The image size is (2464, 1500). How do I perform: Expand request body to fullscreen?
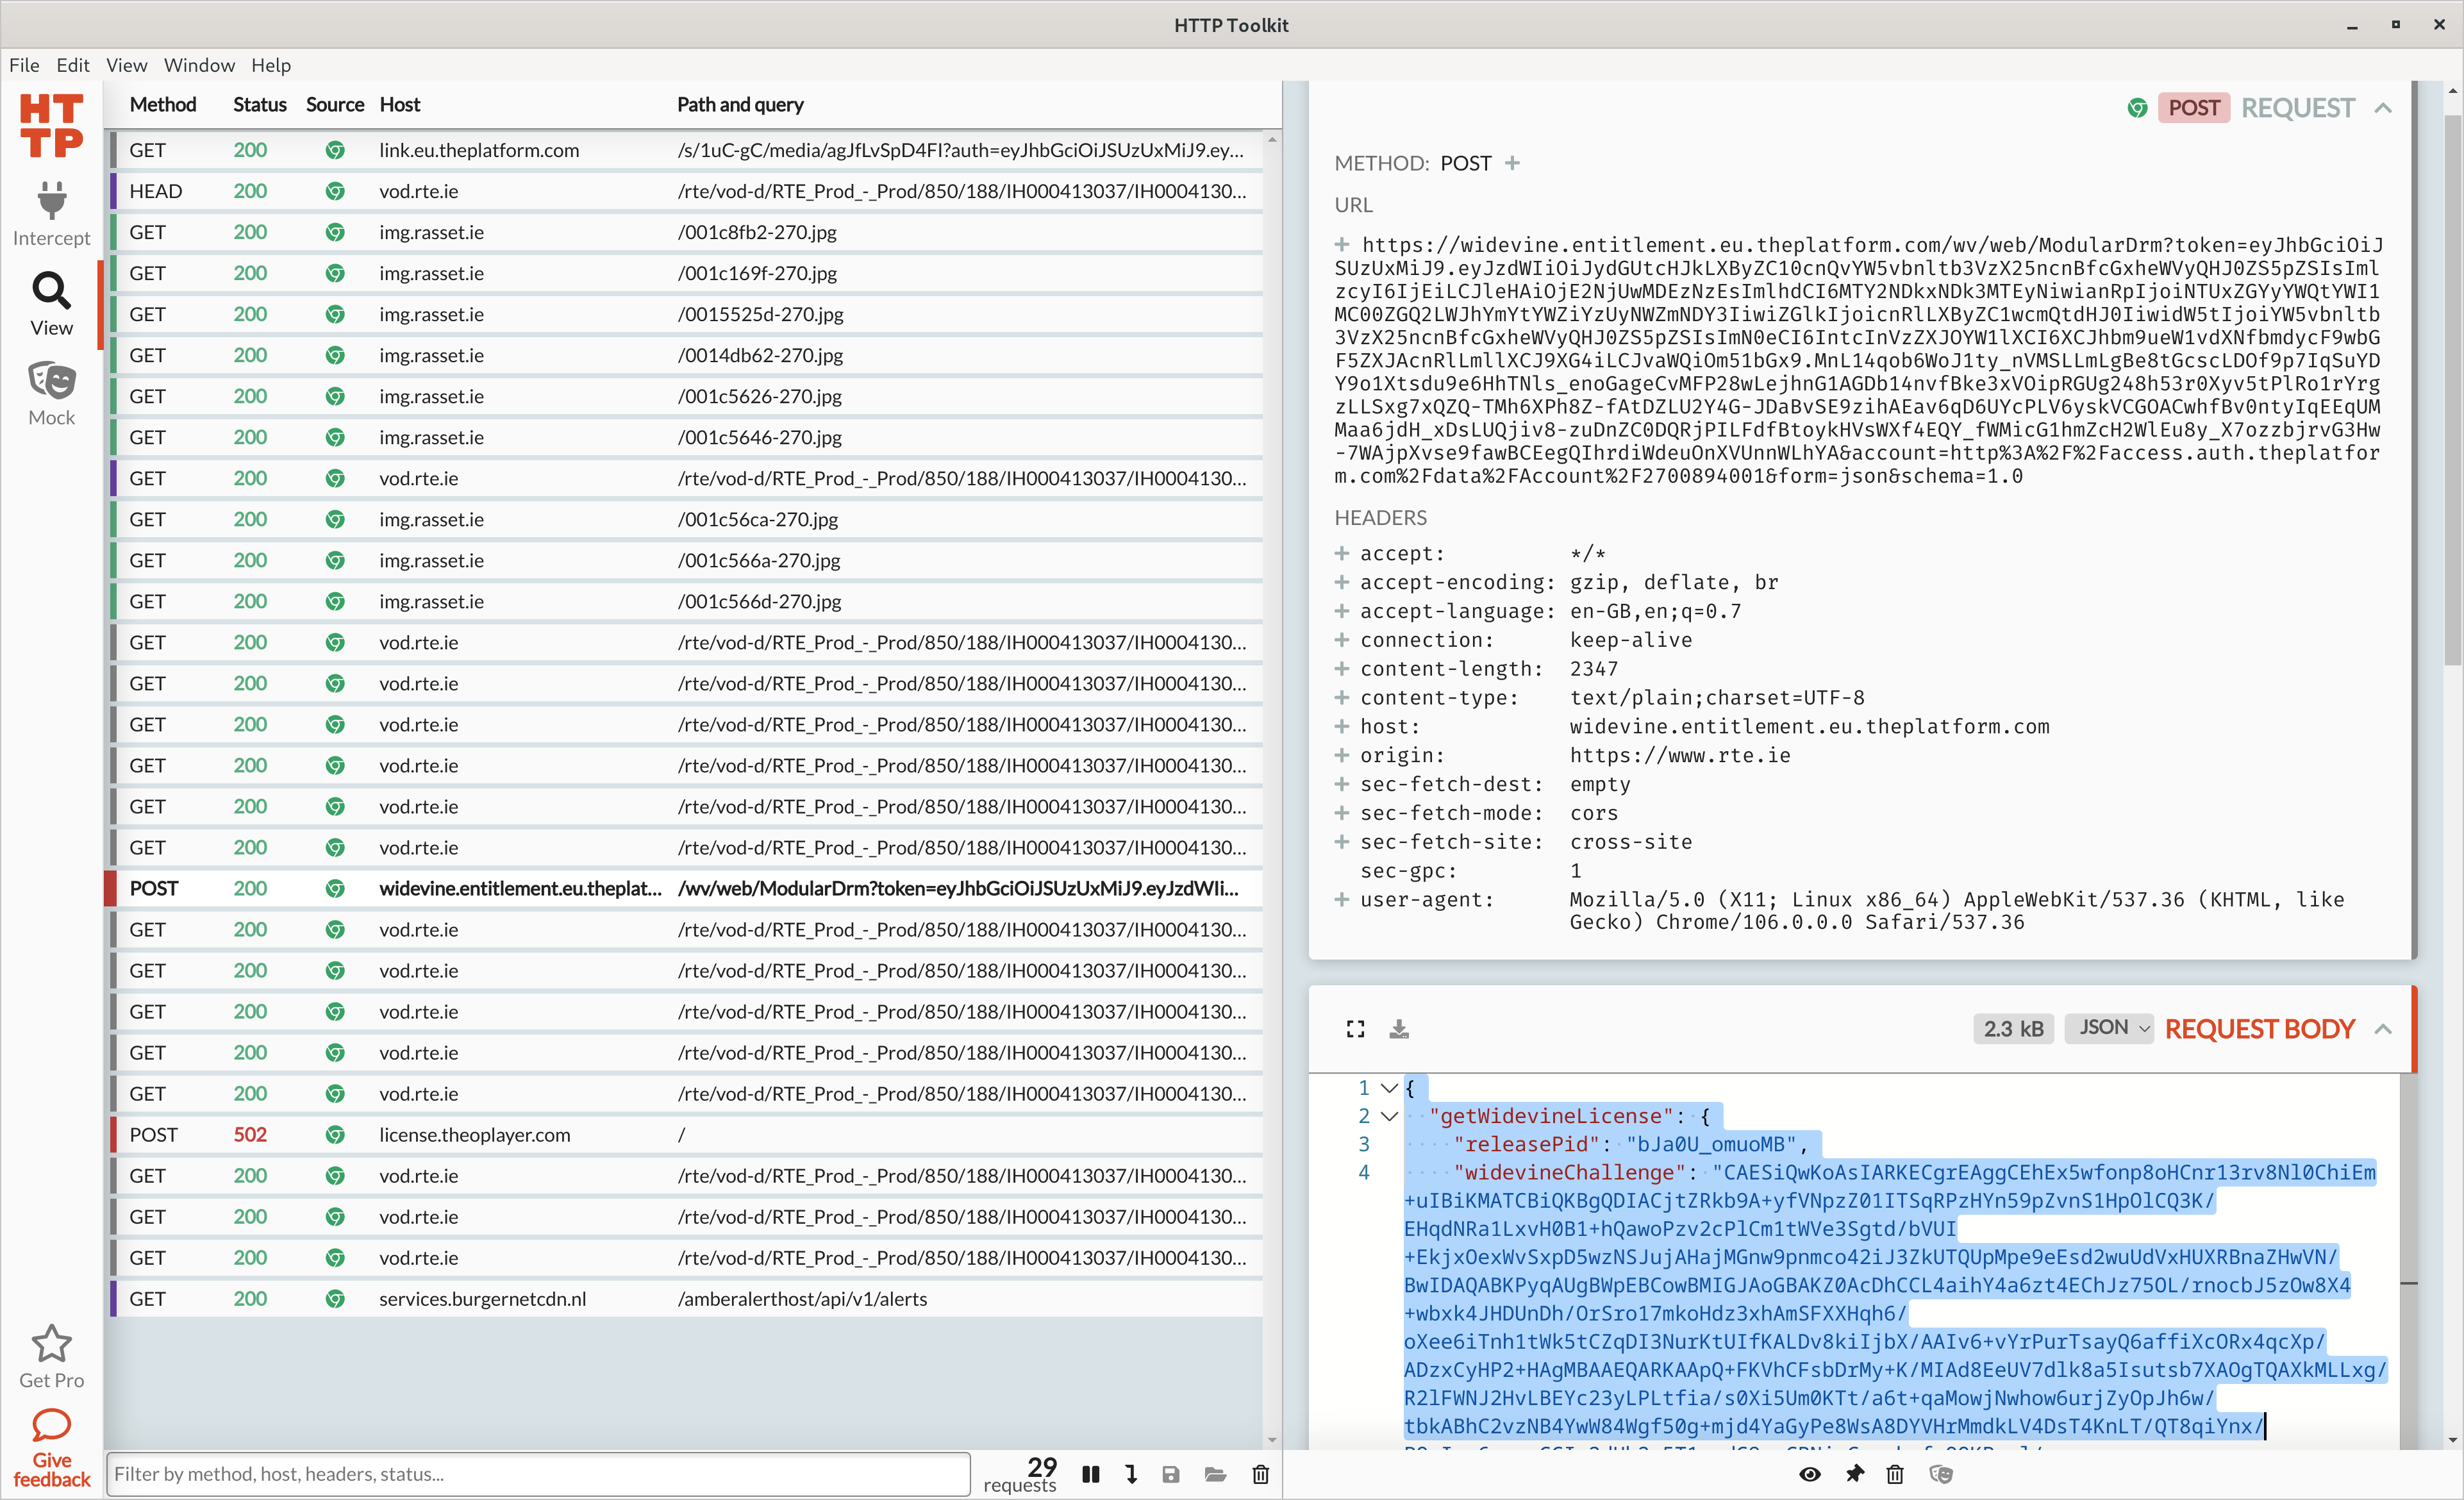[1355, 1029]
